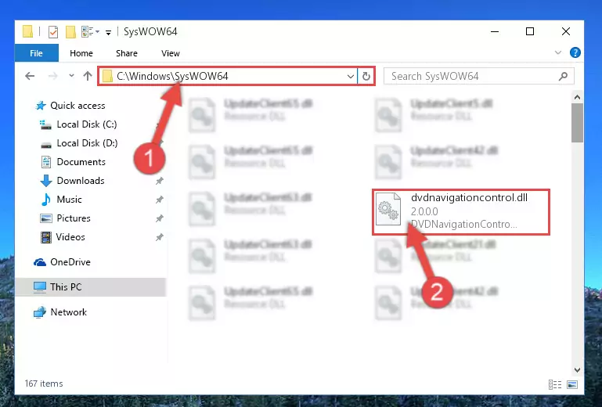The width and height of the screenshot is (602, 407).
Task: Open the View ribbon tab
Action: click(171, 53)
